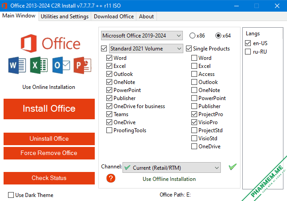Click the Excel app icon
The height and width of the screenshot is (201, 287).
click(39, 65)
